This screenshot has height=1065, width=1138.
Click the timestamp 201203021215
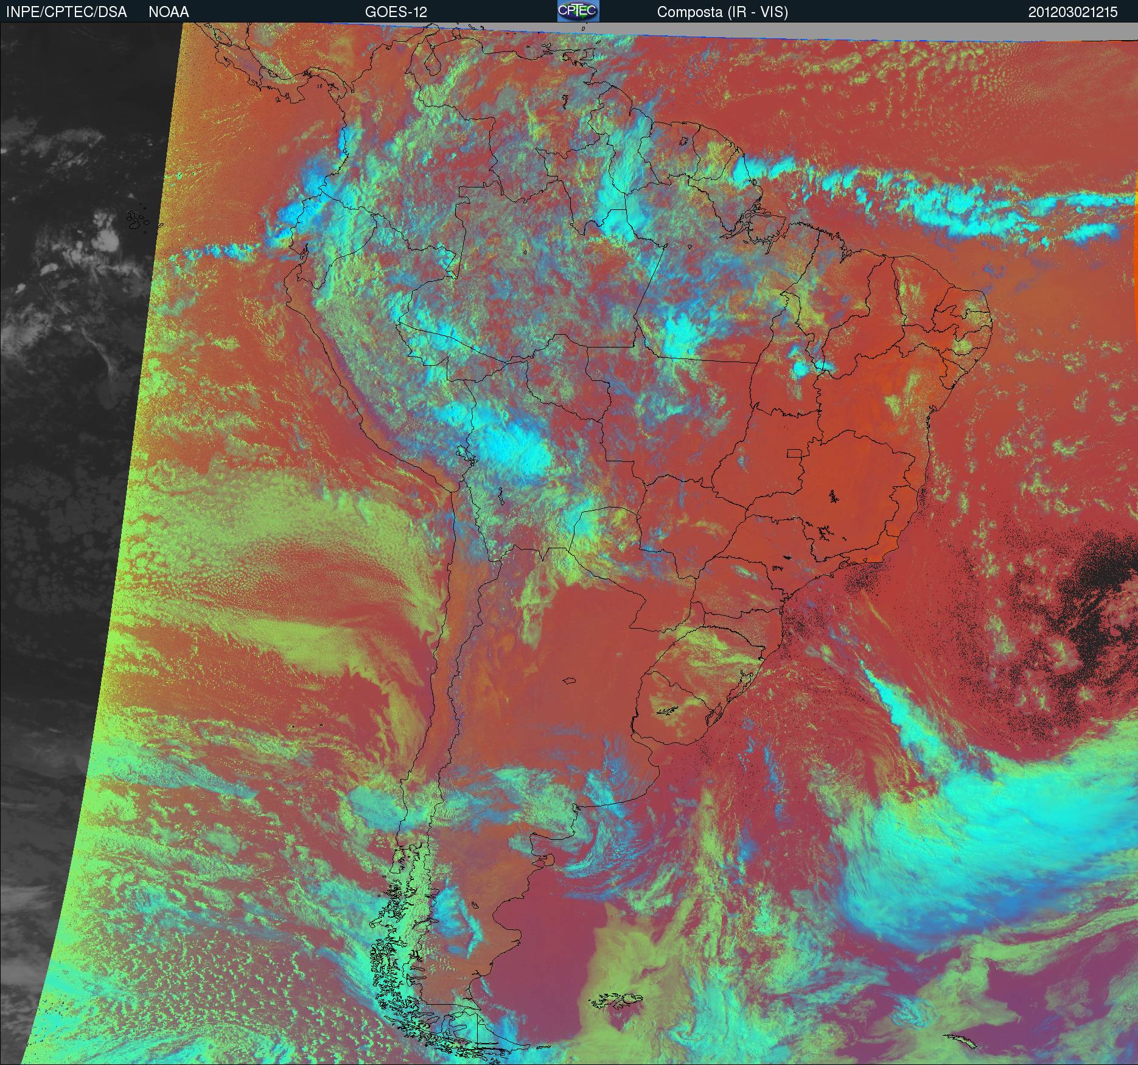1073,12
